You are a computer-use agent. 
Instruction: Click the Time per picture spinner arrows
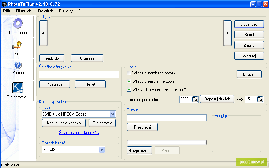click(195, 99)
